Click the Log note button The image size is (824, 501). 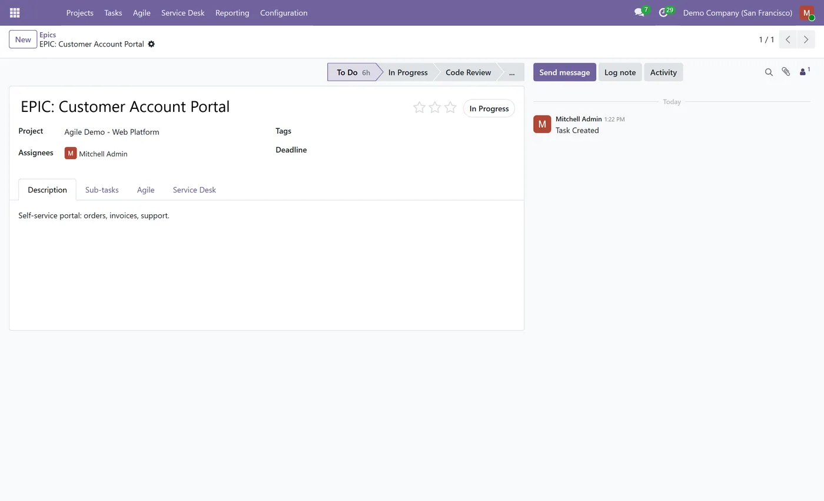[620, 72]
